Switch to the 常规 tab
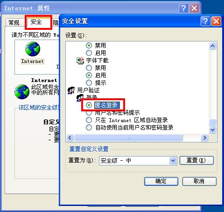 pos(14,23)
